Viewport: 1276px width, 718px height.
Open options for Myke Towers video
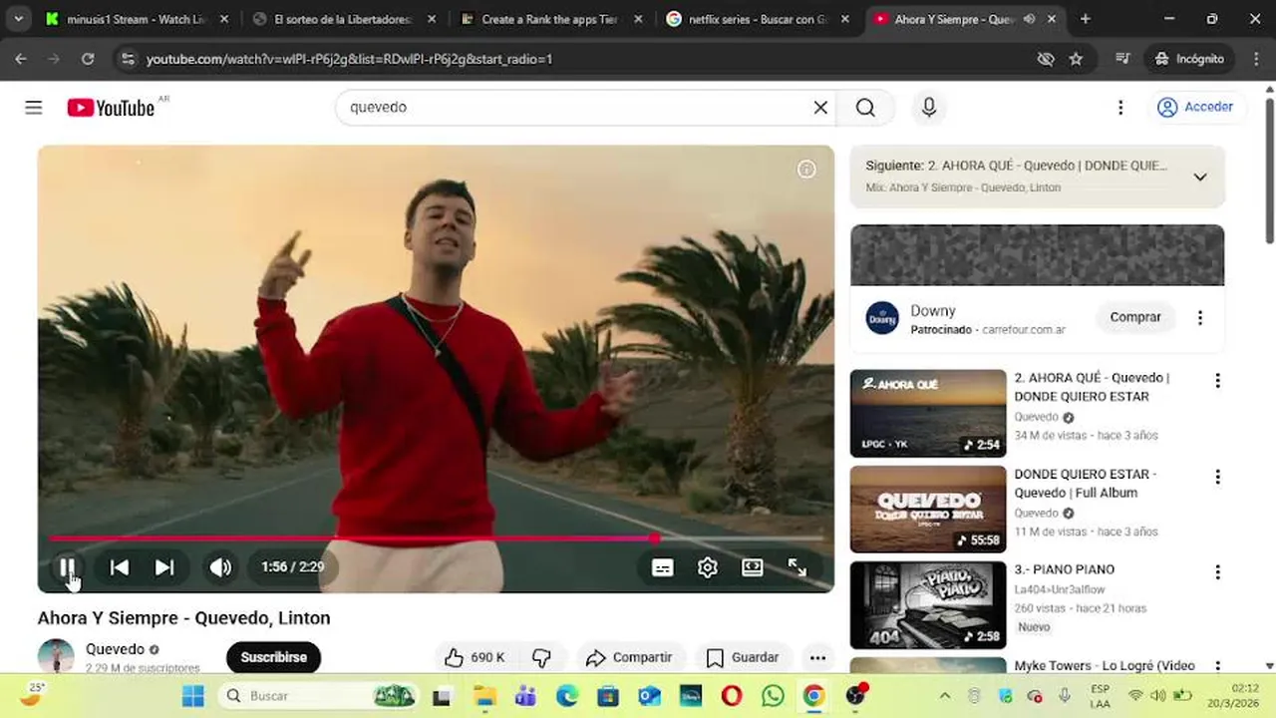click(1217, 666)
